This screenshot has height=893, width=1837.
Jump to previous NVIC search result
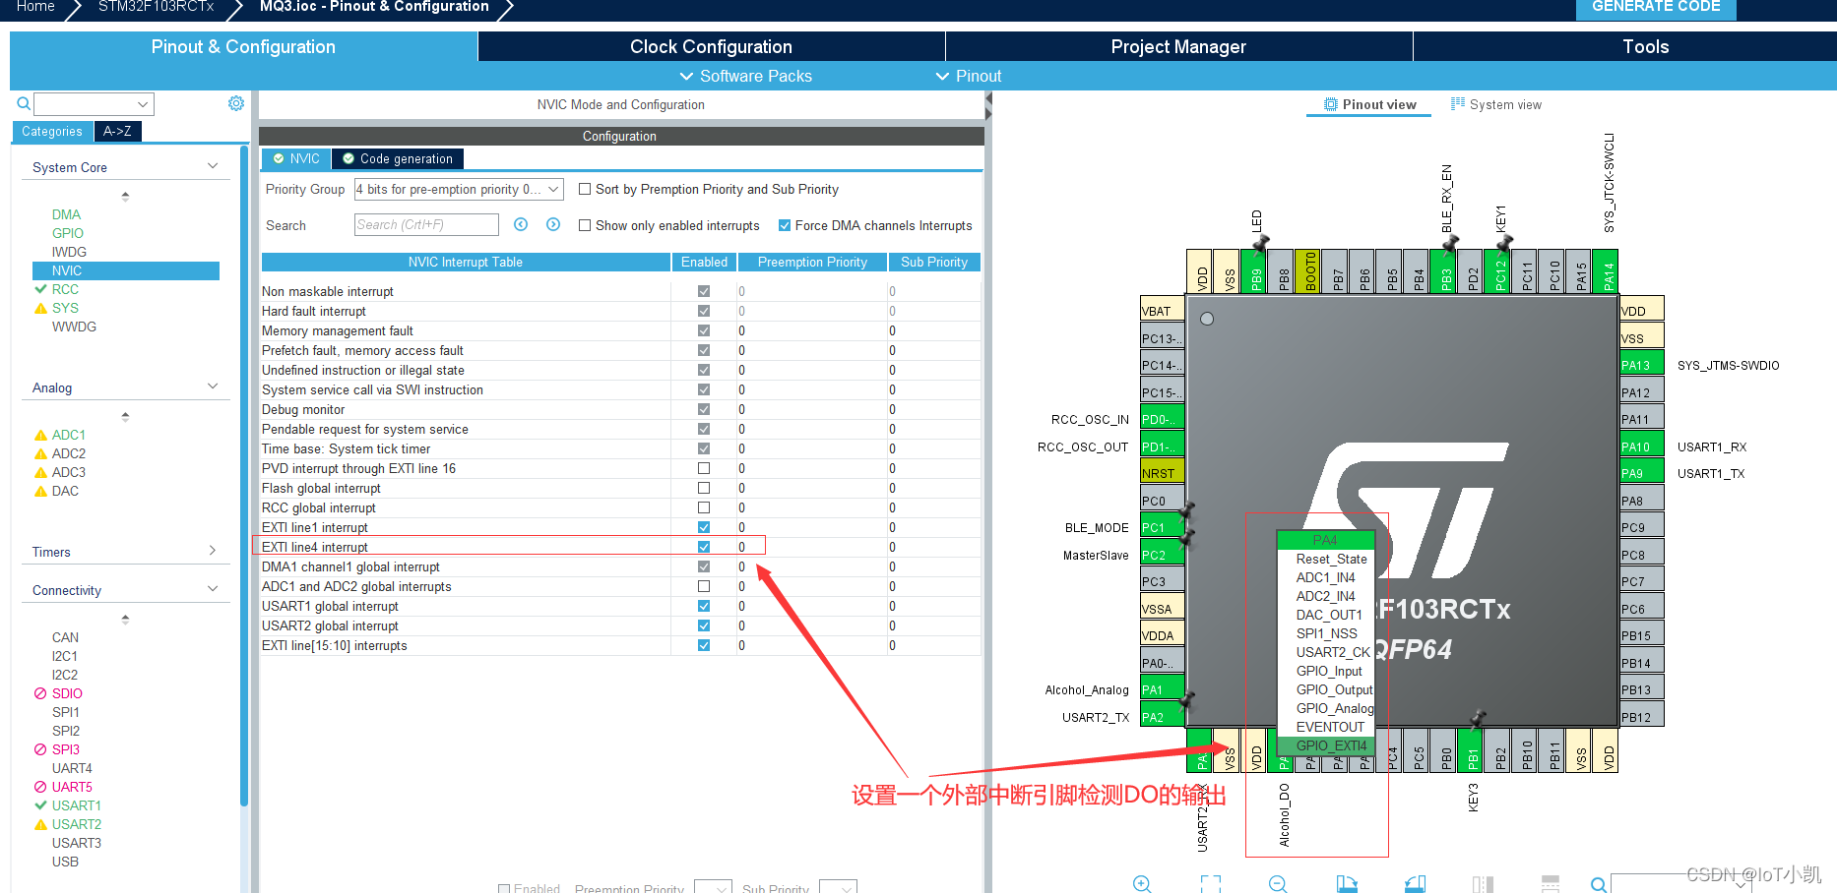(521, 225)
